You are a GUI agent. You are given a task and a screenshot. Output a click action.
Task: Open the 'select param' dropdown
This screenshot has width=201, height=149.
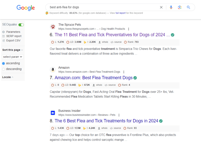point(13,57)
